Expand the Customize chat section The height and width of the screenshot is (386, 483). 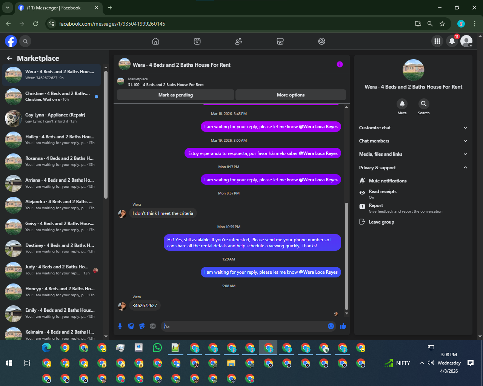tap(413, 128)
